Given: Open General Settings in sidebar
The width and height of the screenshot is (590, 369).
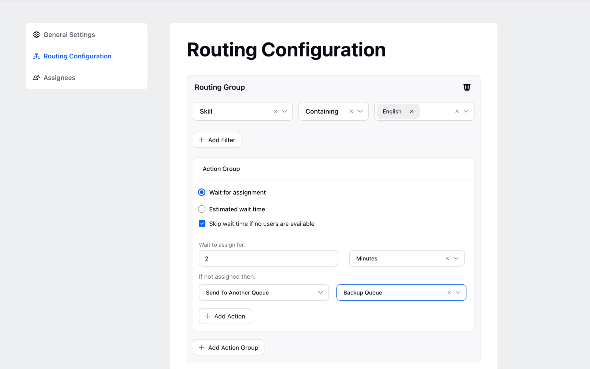Looking at the screenshot, I should point(69,35).
